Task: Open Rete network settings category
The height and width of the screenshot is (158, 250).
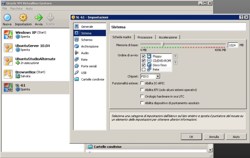Action: (x=84, y=59)
